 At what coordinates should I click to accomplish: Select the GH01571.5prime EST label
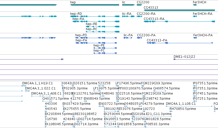[56, 99]
